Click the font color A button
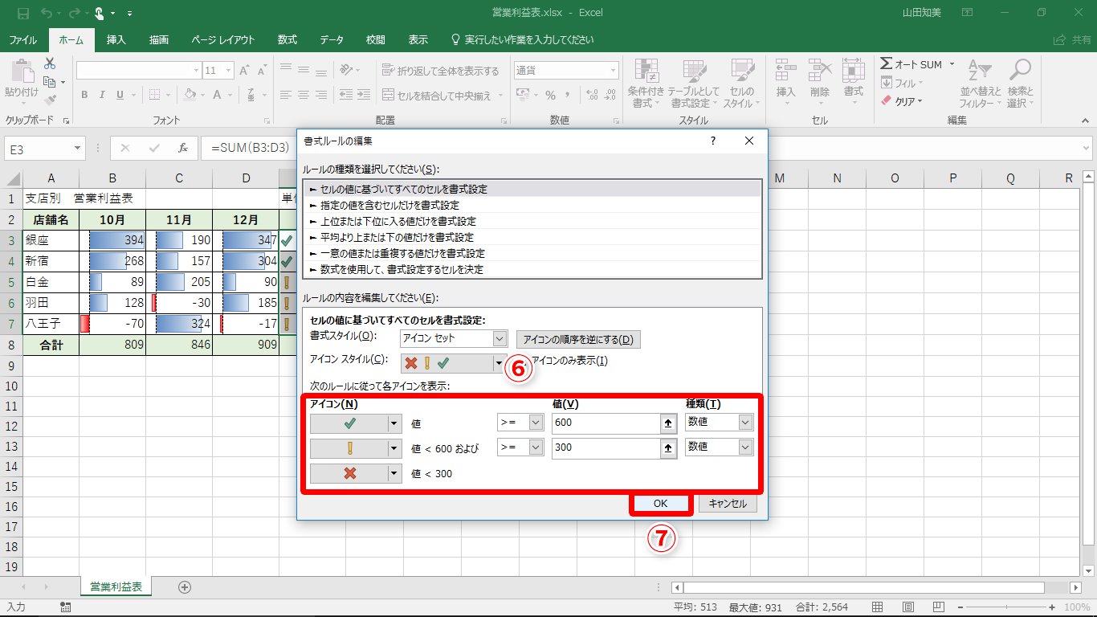This screenshot has width=1097, height=617. tap(216, 95)
